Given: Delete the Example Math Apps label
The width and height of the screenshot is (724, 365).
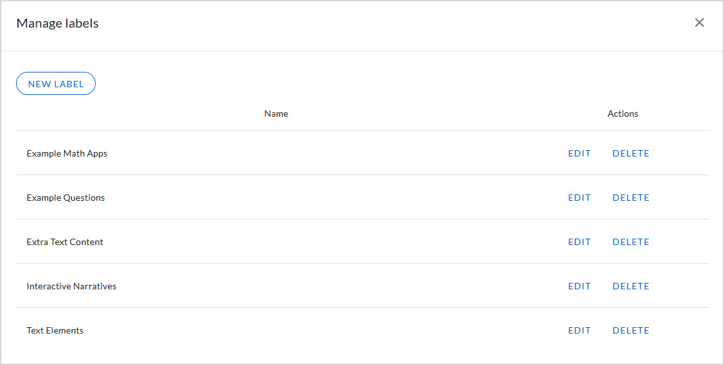Looking at the screenshot, I should [631, 154].
